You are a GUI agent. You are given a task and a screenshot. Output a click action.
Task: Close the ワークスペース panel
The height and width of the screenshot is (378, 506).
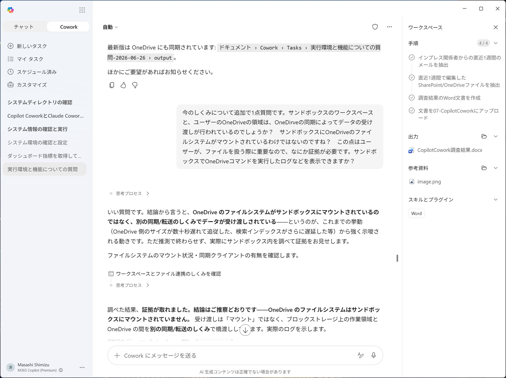(x=495, y=27)
